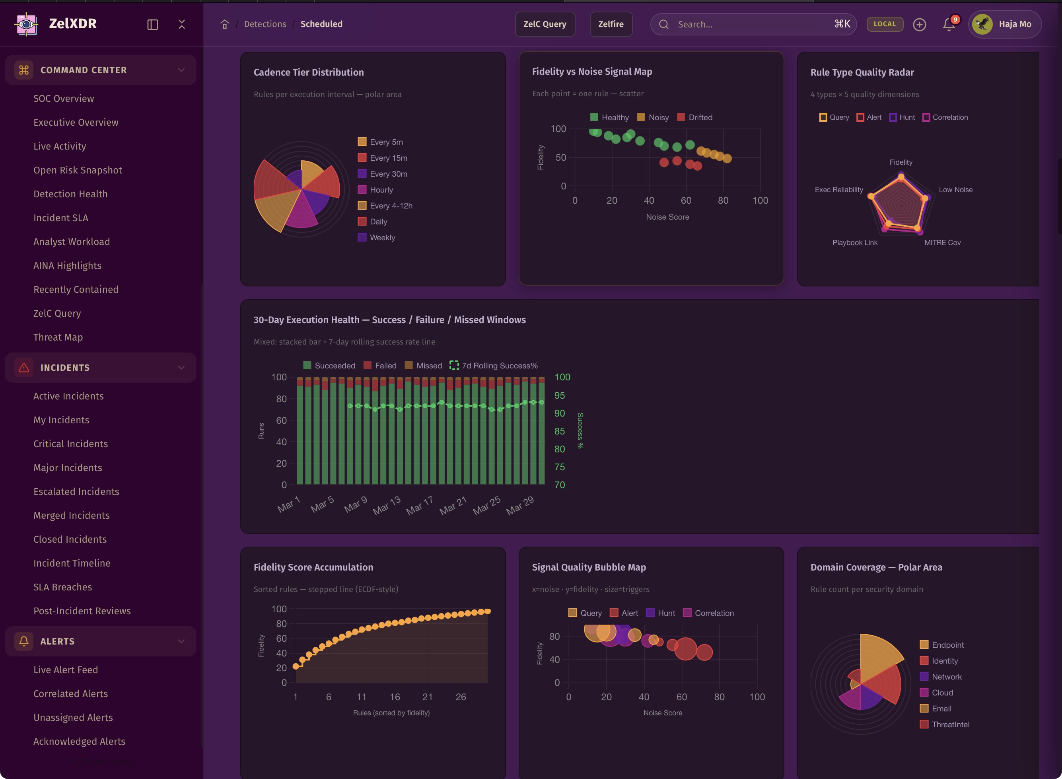Click the plus circle add icon
This screenshot has height=779, width=1062.
(x=919, y=25)
